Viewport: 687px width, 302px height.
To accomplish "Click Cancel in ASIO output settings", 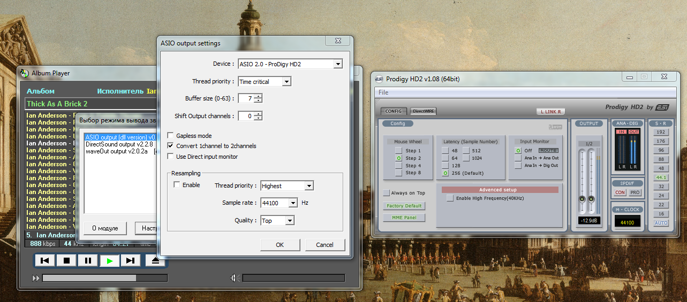I will point(325,245).
